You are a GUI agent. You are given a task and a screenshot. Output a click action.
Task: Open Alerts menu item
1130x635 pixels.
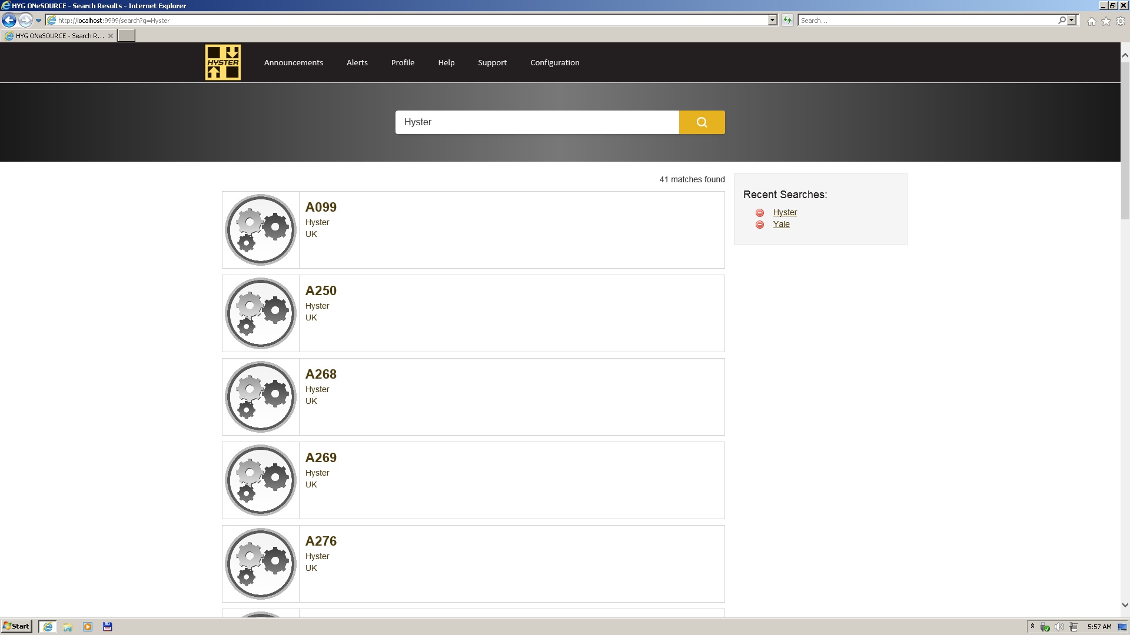tap(357, 62)
